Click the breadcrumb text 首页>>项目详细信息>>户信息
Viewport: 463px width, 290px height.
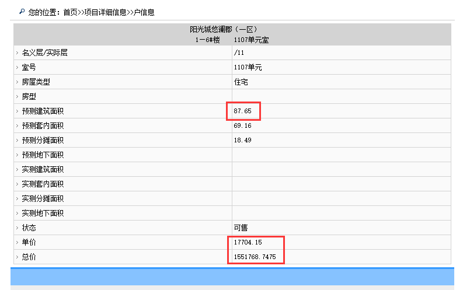click(109, 12)
